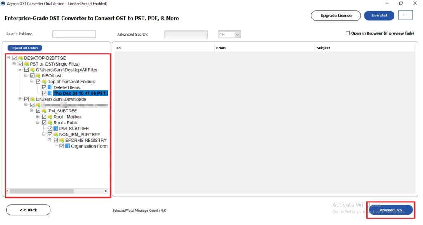Screen dimensions: 423x225
Task: Toggle checkbox of IPM_SUBTREE under Root - Public
Action: pos(50,129)
